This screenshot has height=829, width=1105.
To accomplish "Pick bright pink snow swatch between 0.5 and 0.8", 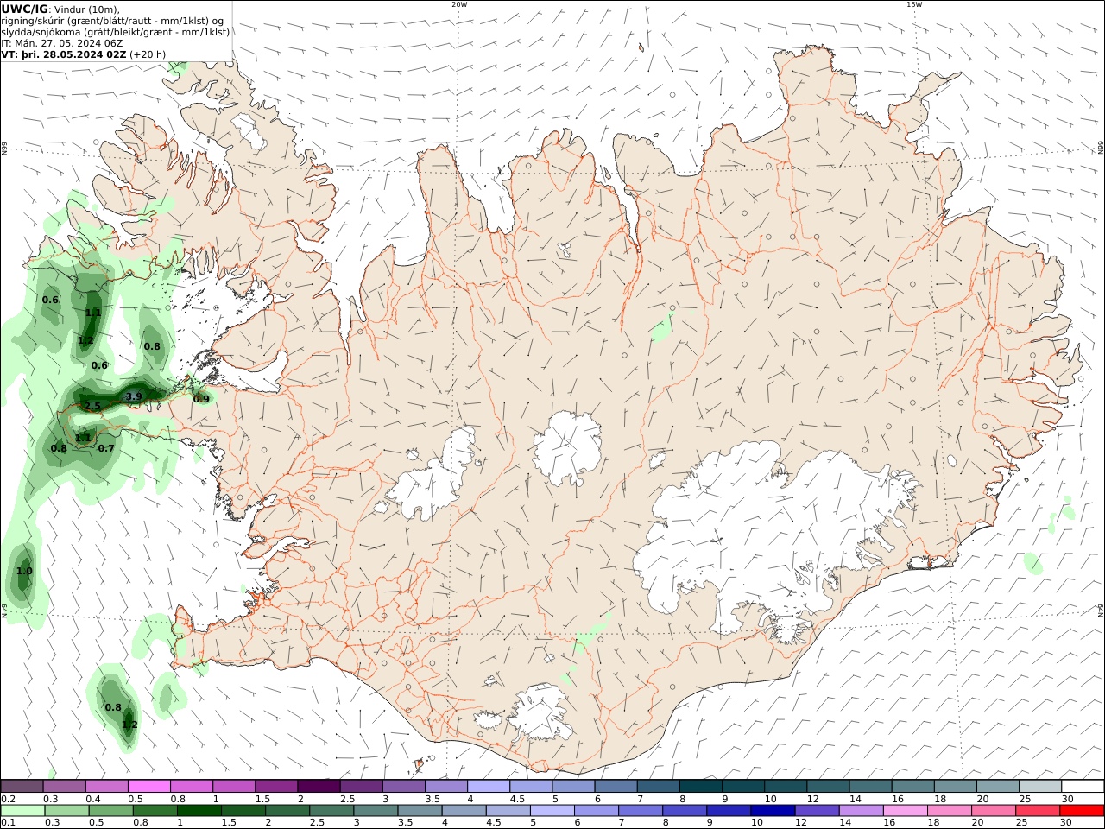I will pyautogui.click(x=149, y=786).
